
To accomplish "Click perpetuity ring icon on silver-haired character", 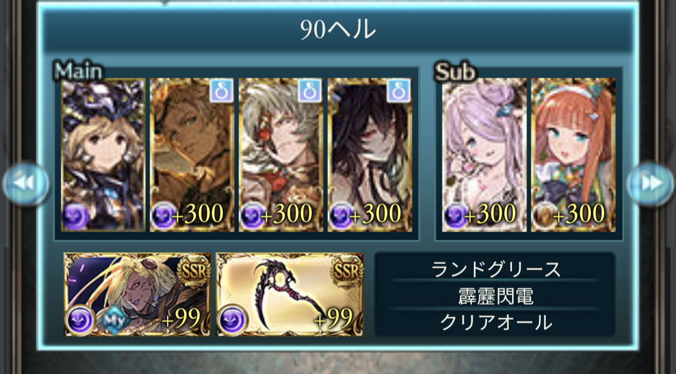I will click(x=310, y=91).
